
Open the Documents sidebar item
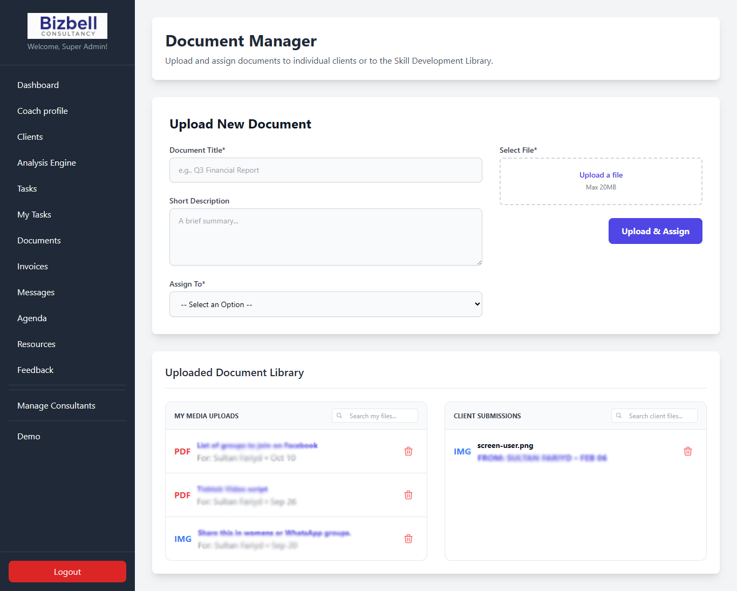(39, 240)
